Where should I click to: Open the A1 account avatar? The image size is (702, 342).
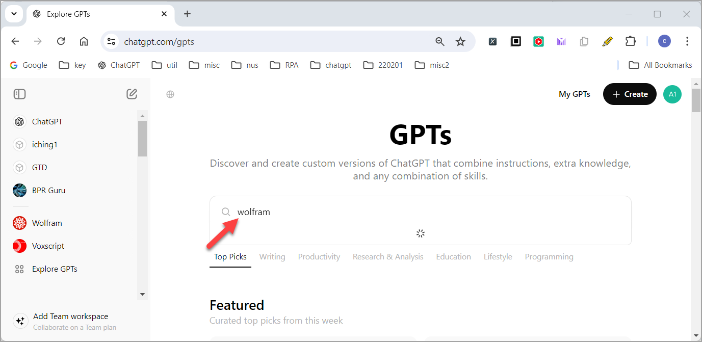point(672,94)
